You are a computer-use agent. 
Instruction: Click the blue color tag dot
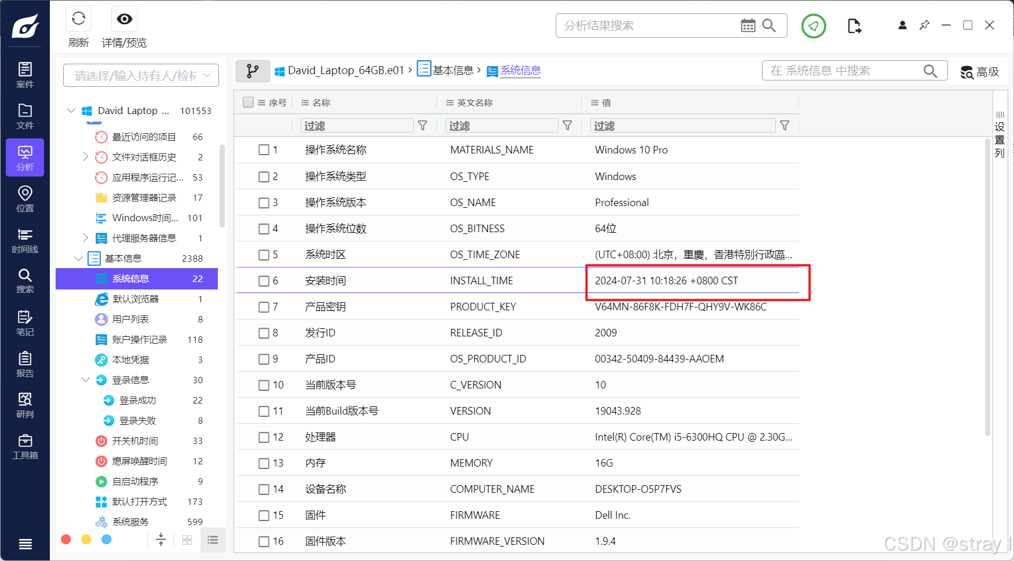click(107, 540)
